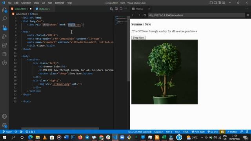Reload the FIGMA preview page

tap(145, 15)
